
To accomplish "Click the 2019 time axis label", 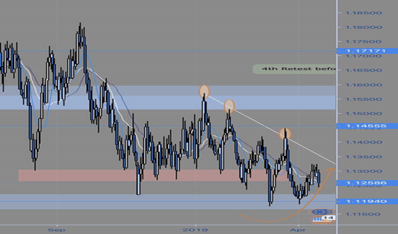I will point(195,230).
